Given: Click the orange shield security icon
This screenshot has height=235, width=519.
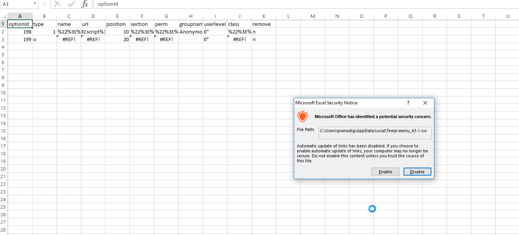Looking at the screenshot, I should [302, 117].
